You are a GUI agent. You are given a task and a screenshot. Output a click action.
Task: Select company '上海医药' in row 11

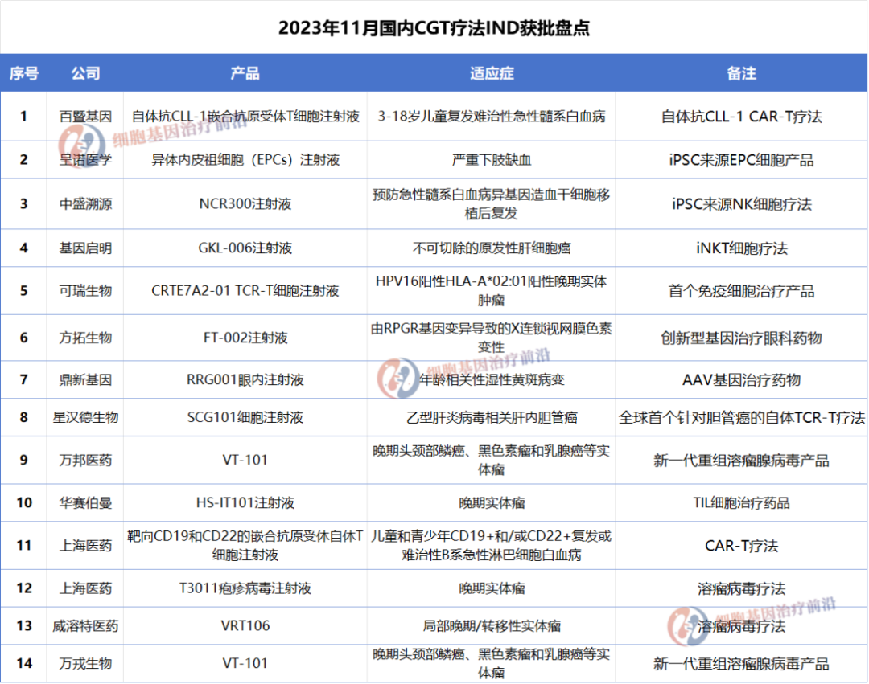point(85,546)
